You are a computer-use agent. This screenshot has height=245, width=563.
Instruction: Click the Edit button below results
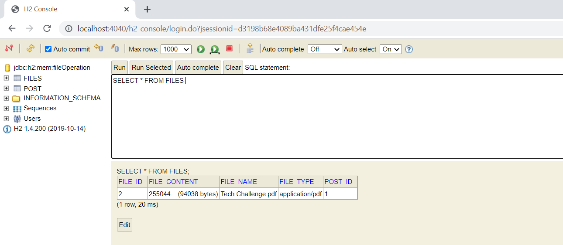coord(124,225)
